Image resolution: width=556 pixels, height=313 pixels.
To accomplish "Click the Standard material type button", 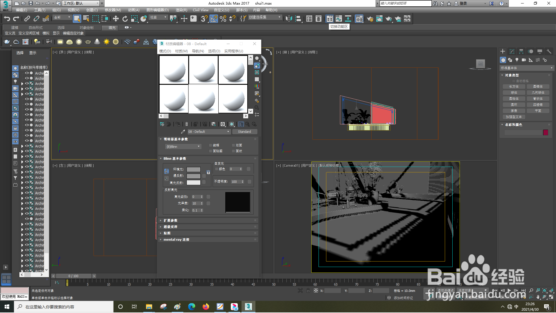I will coord(244,132).
